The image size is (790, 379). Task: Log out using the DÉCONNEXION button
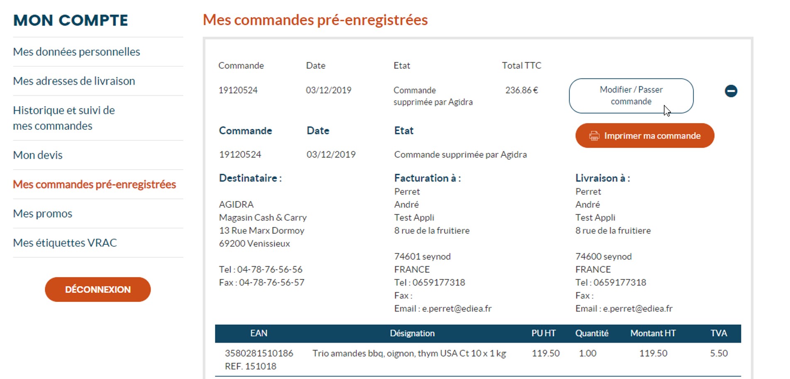[x=98, y=289]
